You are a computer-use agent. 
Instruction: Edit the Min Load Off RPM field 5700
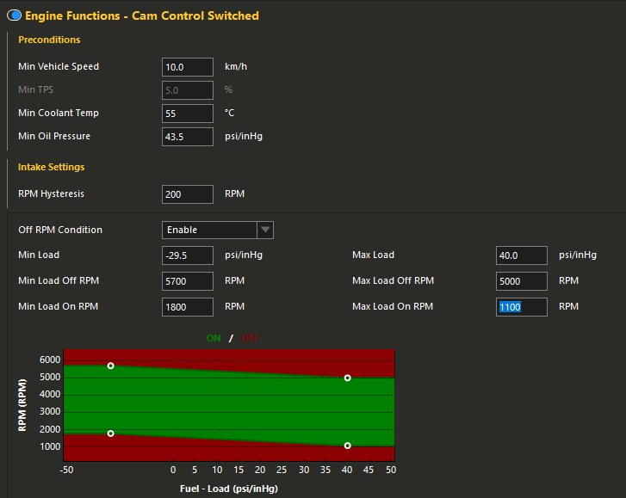(187, 281)
